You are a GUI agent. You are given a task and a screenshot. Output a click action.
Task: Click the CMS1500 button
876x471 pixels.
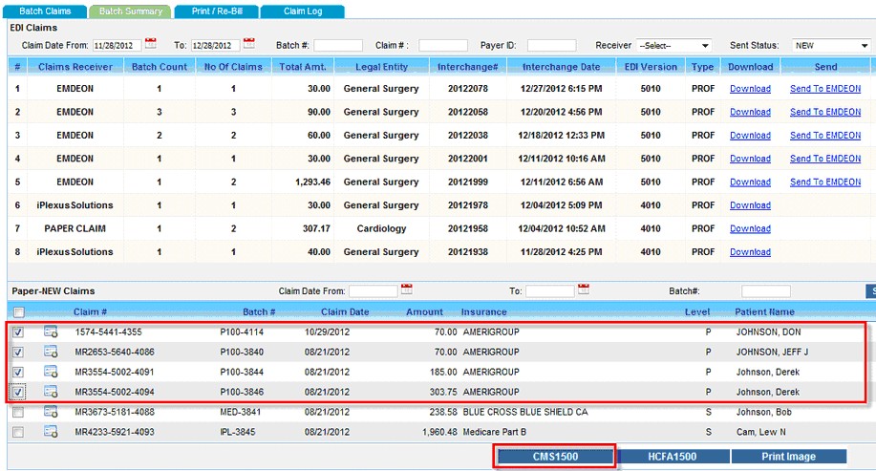[x=553, y=457]
